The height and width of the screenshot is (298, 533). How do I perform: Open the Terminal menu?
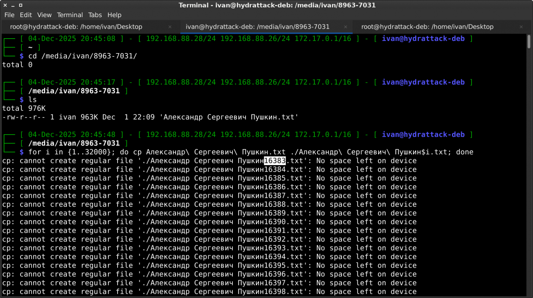70,15
